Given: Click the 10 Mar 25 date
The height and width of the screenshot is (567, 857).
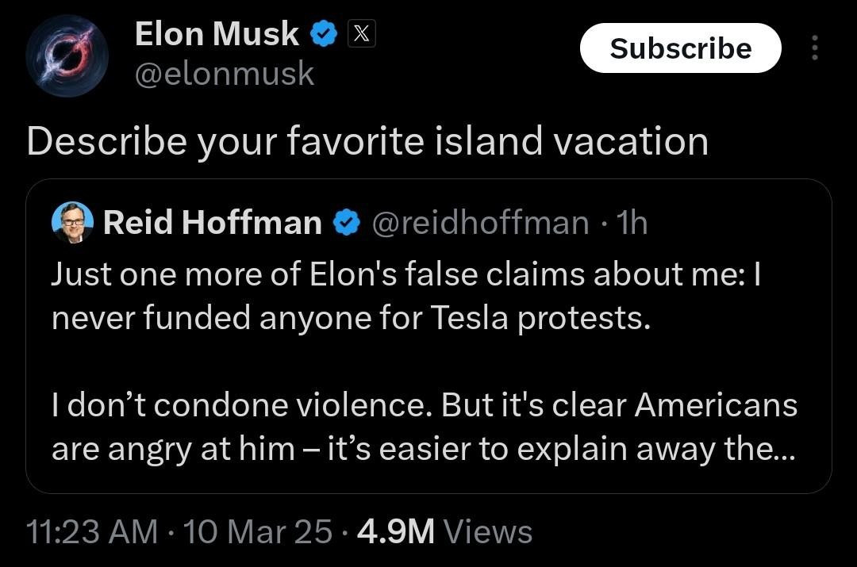Looking at the screenshot, I should [258, 531].
